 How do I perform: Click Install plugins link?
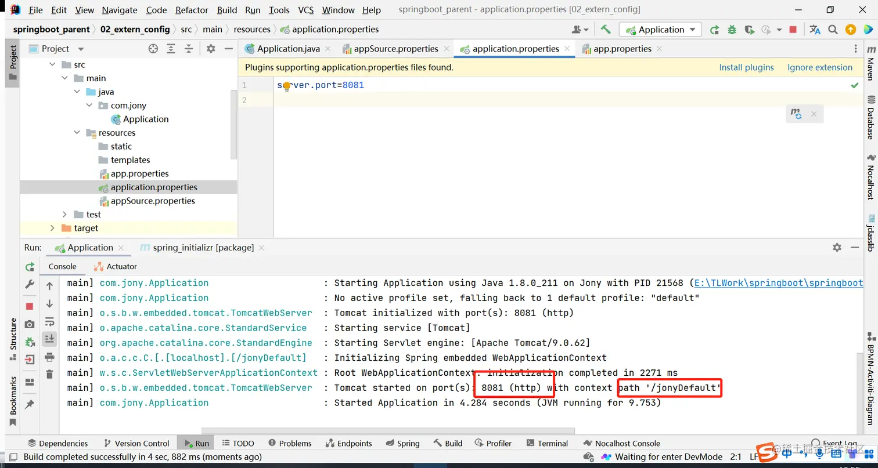point(746,67)
